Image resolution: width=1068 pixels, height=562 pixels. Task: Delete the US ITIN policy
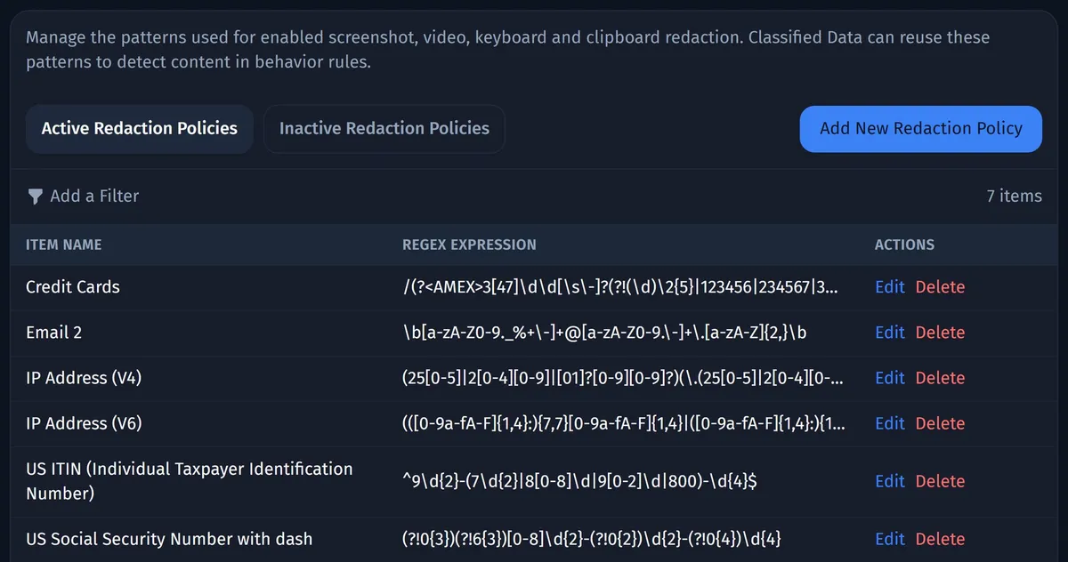point(940,481)
